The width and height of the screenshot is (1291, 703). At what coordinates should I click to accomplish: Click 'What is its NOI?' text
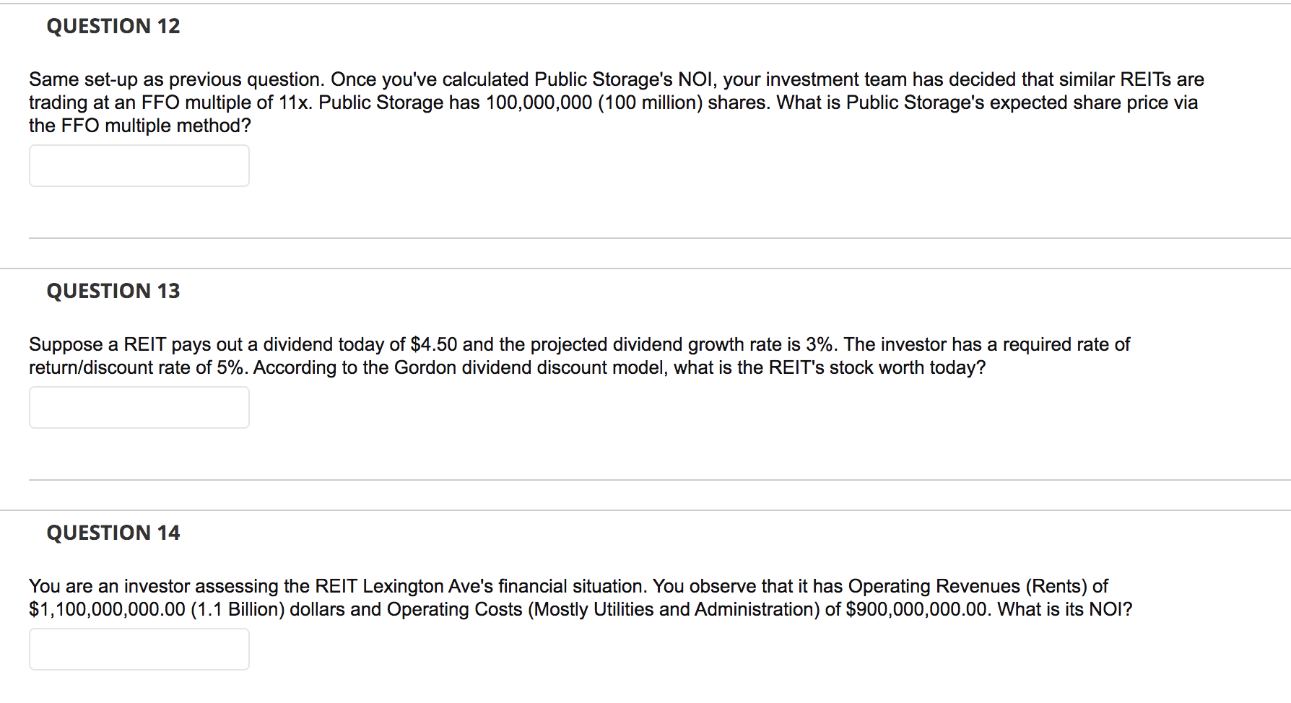(1065, 609)
